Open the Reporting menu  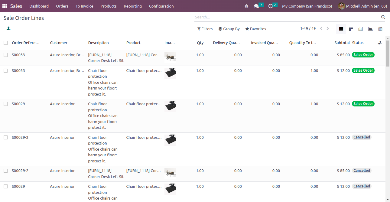133,6
